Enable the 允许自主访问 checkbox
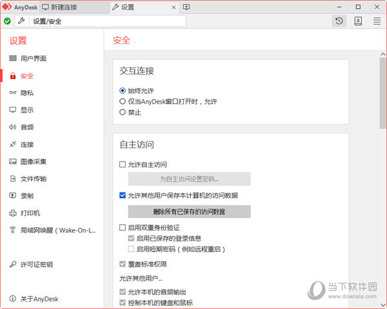Screen dimensions: 387x309 [x=123, y=164]
